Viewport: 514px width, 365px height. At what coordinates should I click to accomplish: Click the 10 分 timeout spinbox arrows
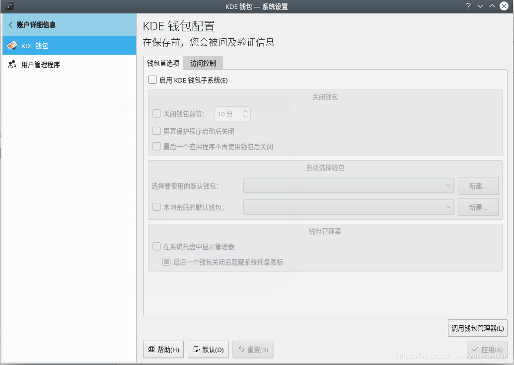pyautogui.click(x=245, y=114)
